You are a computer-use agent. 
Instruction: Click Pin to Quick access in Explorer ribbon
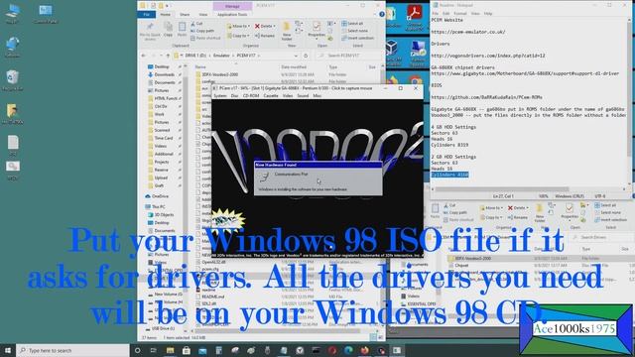pos(150,31)
